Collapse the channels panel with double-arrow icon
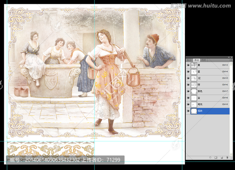This screenshot has height=170, width=235. pos(229,57)
